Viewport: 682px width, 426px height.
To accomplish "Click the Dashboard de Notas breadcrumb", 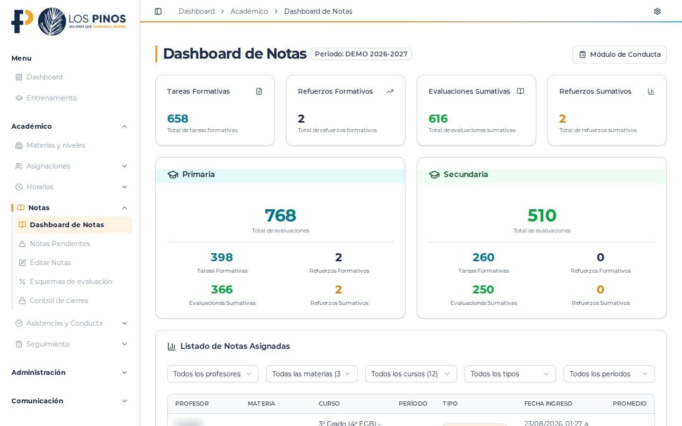I will pyautogui.click(x=318, y=11).
